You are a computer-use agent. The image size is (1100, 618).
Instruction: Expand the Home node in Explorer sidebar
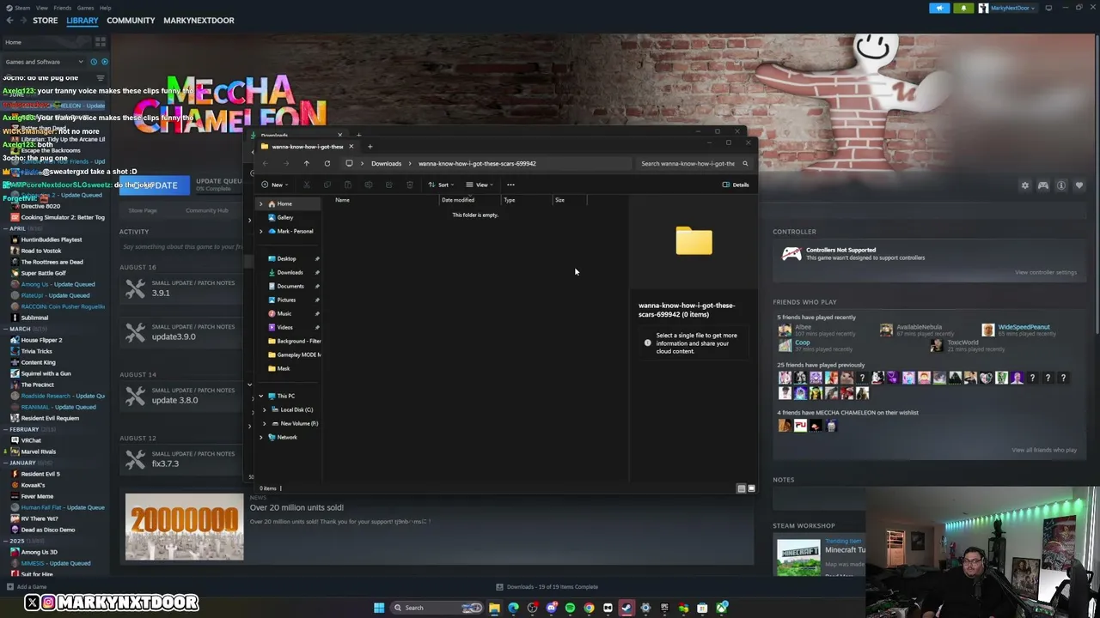[261, 203]
